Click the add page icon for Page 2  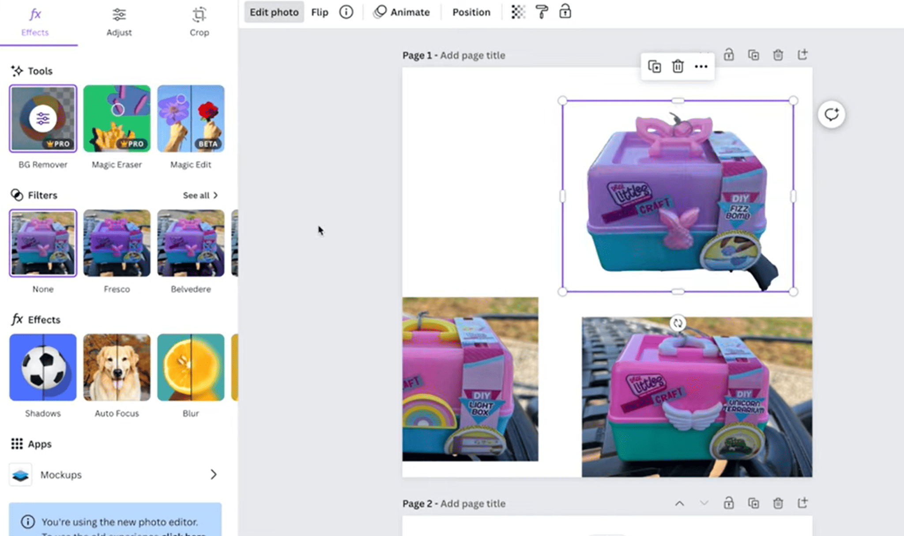pyautogui.click(x=802, y=503)
